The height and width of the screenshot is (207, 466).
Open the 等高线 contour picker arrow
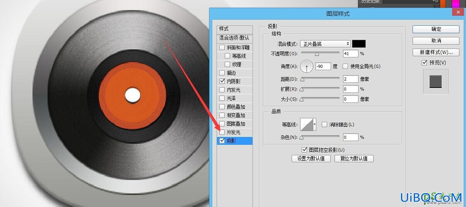point(314,125)
